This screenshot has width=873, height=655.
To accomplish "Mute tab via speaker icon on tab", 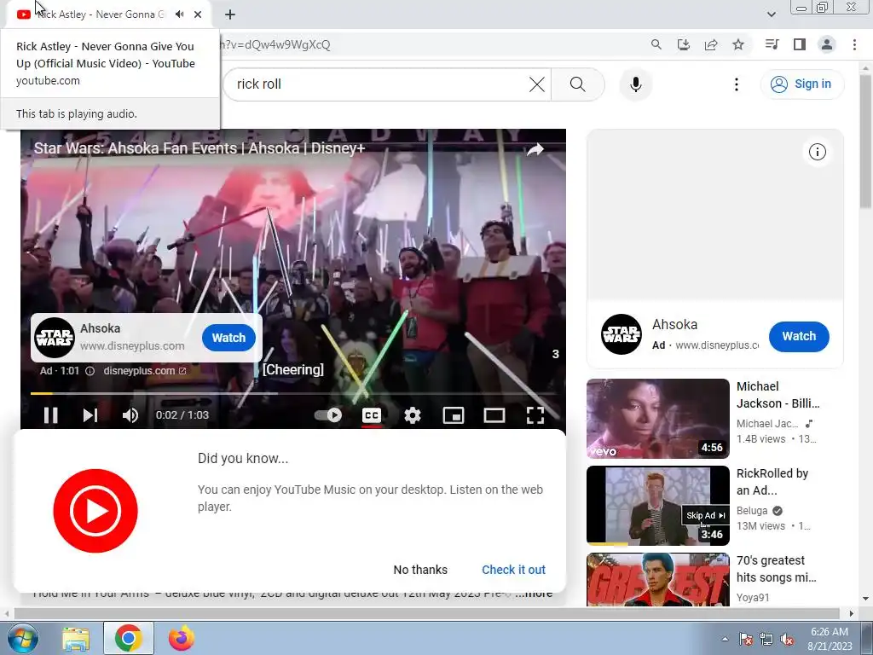I will [179, 14].
